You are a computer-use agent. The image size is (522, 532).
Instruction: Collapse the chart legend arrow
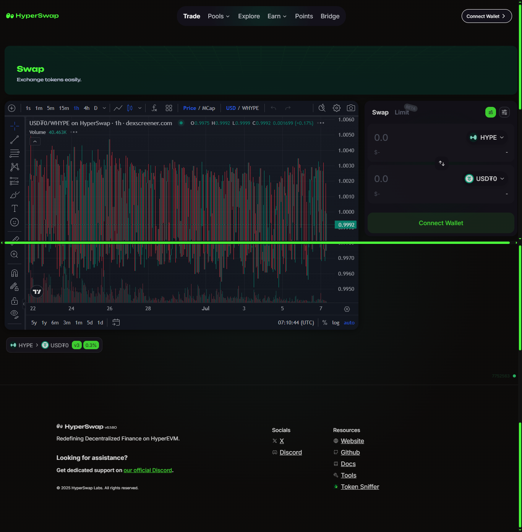tap(35, 142)
